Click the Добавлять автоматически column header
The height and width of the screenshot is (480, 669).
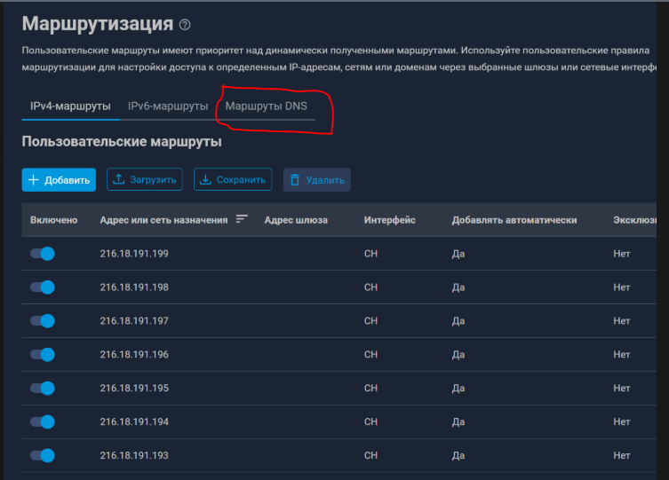coord(514,220)
